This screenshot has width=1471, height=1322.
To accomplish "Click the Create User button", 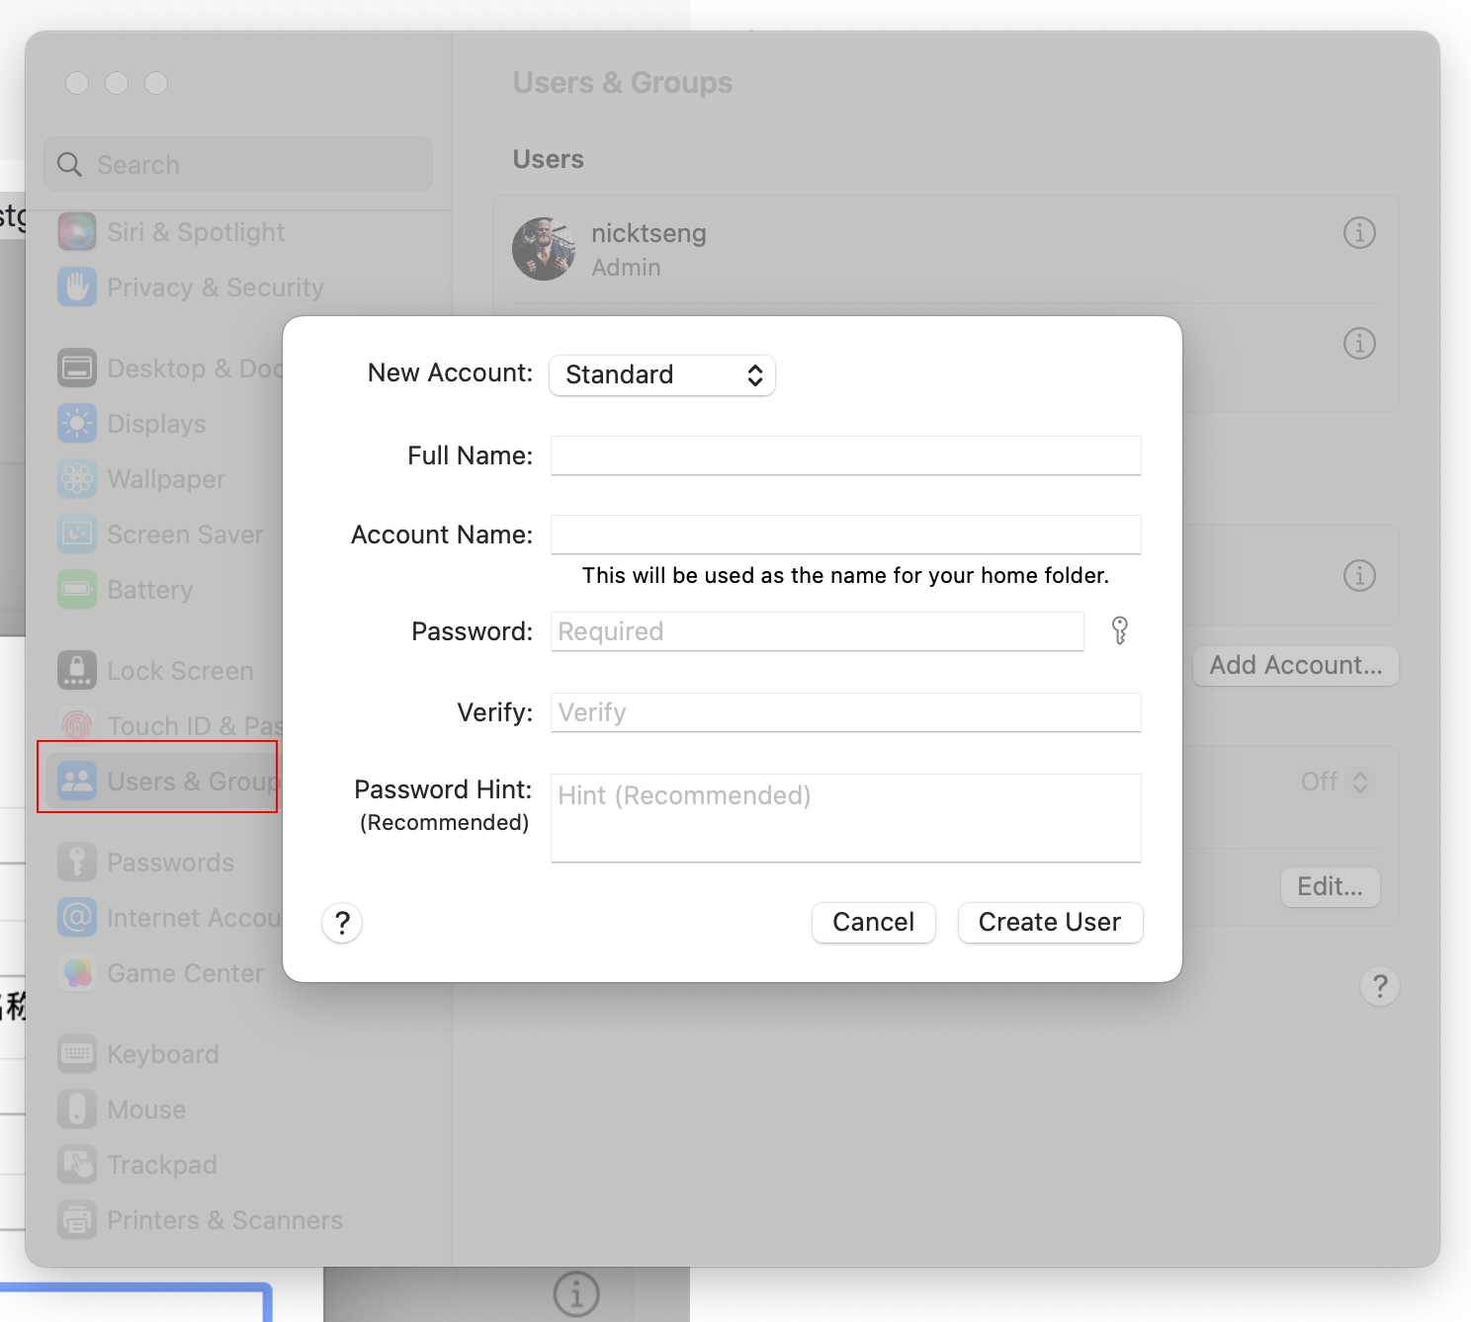I will [x=1050, y=923].
